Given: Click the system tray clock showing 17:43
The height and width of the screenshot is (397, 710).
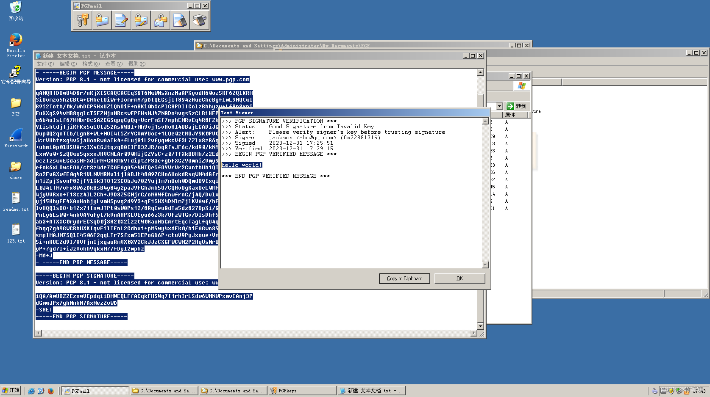Looking at the screenshot, I should pyautogui.click(x=699, y=391).
